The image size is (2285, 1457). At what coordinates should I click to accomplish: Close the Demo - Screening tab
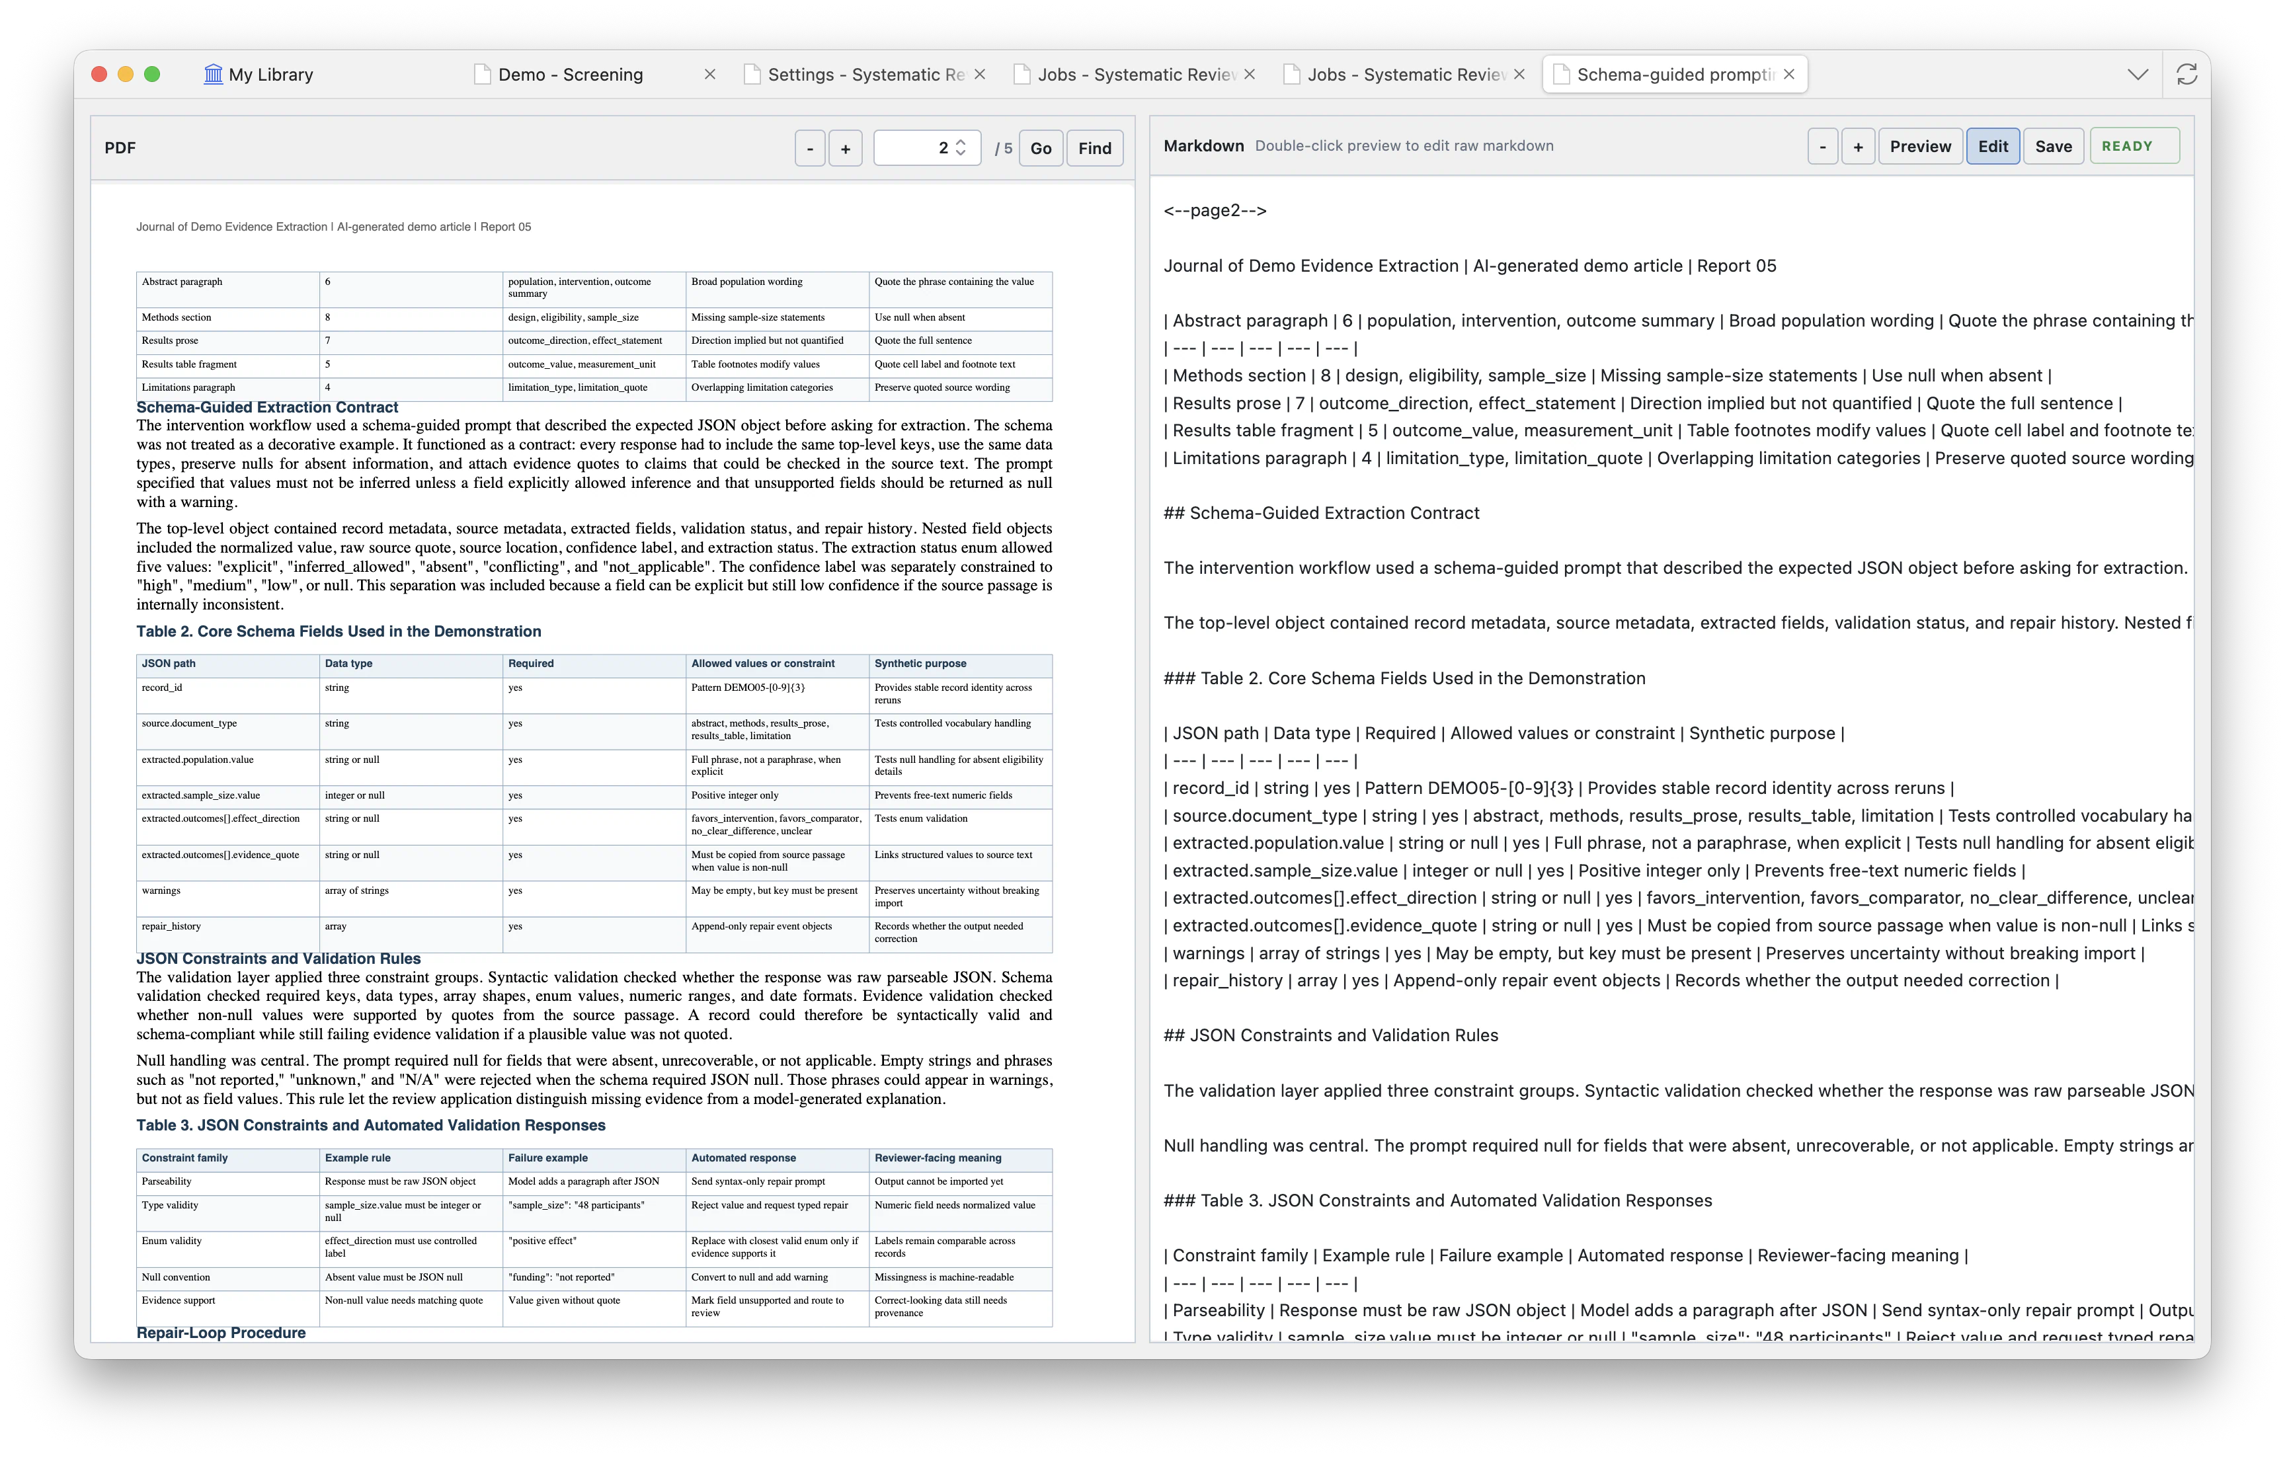coord(709,74)
